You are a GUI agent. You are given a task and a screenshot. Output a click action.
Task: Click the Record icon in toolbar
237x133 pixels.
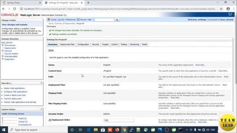click(78, 20)
